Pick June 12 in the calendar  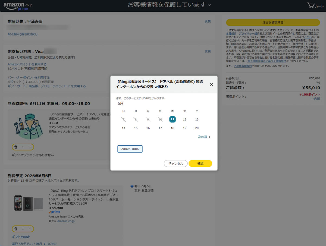pos(185,119)
